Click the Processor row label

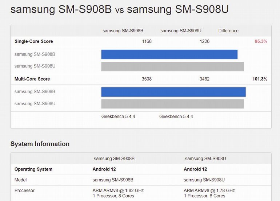click(x=24, y=190)
